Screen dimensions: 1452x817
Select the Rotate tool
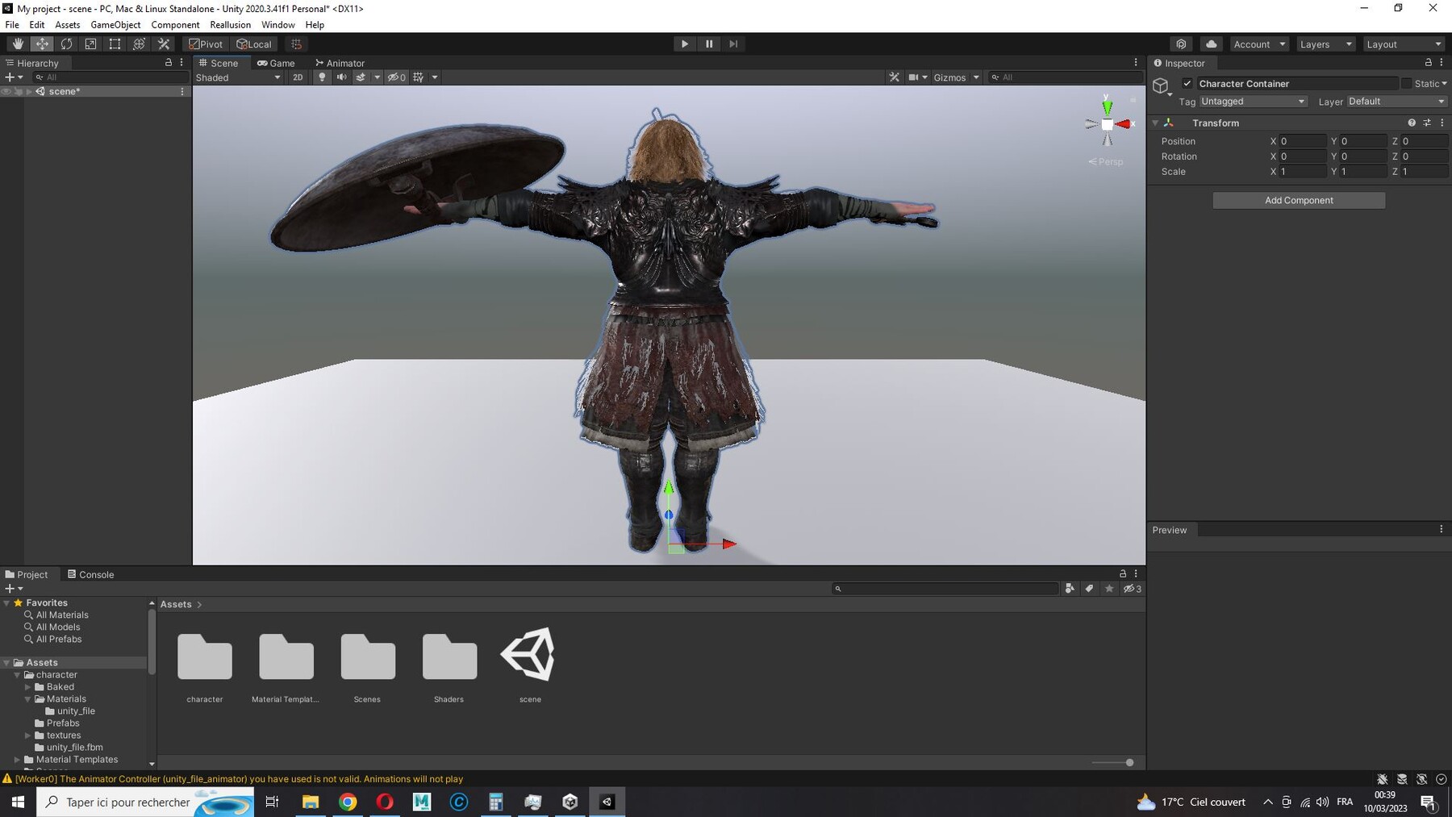[x=66, y=44]
